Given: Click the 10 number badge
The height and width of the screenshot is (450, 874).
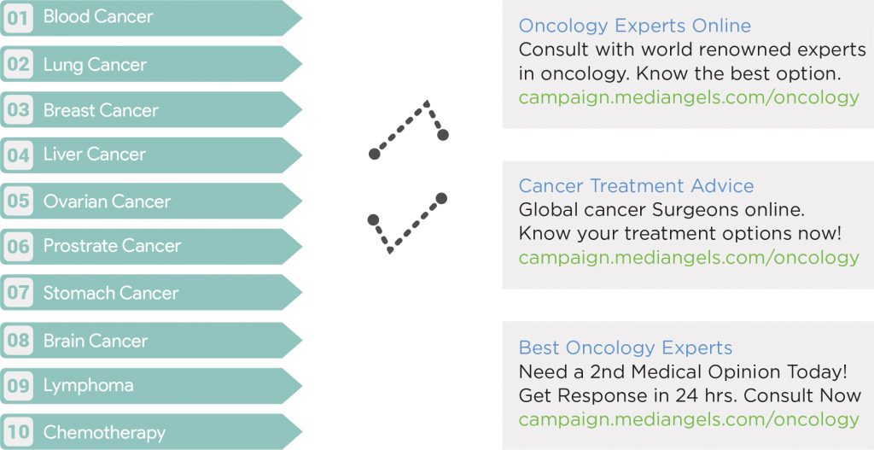Looking at the screenshot, I should click(x=18, y=431).
